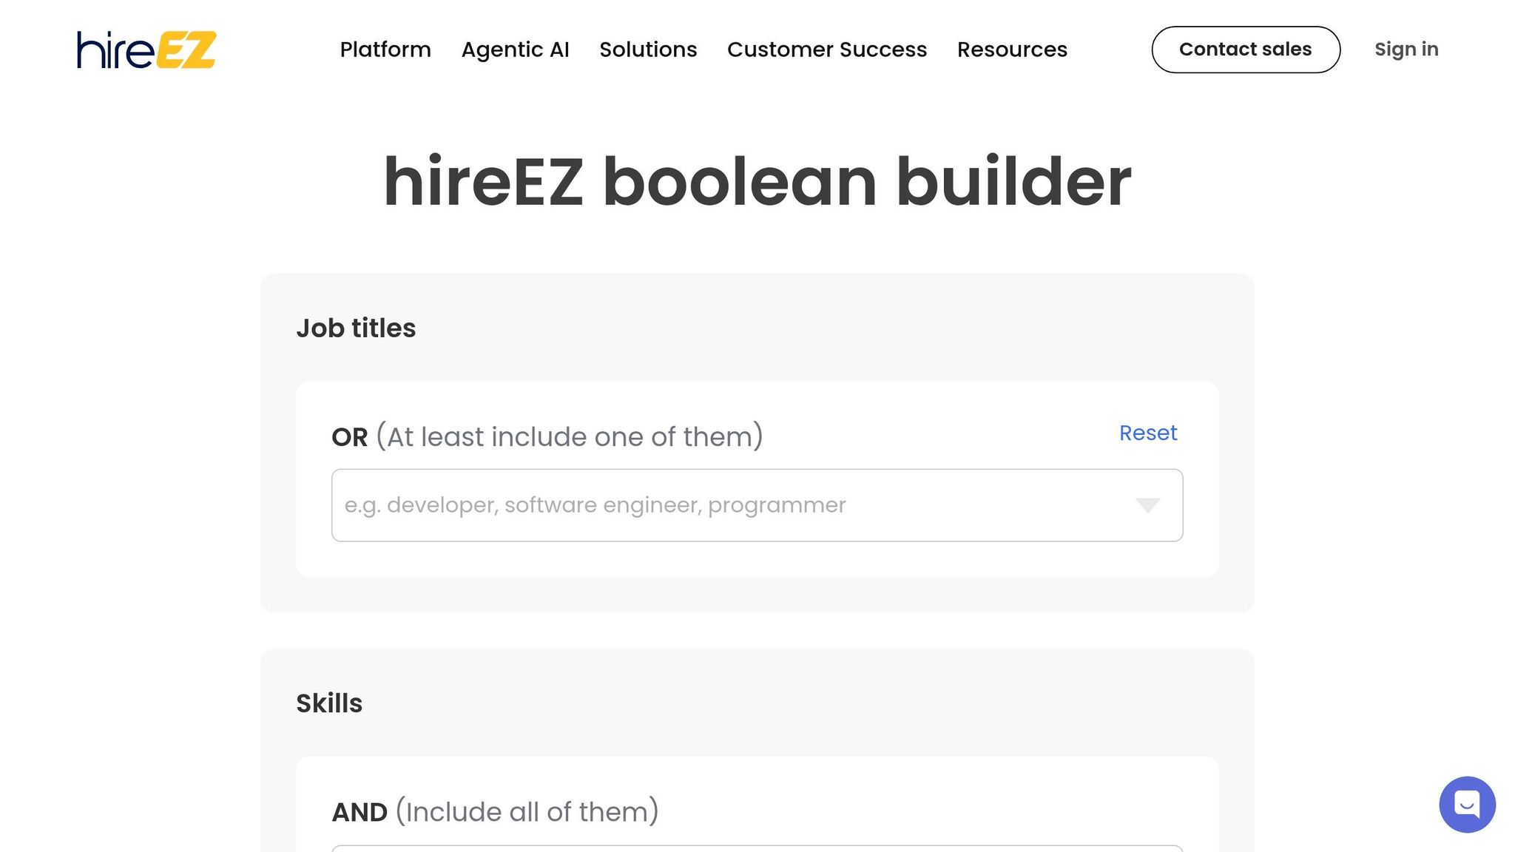Open the Platform dropdown menu
The height and width of the screenshot is (852, 1515).
(x=385, y=50)
